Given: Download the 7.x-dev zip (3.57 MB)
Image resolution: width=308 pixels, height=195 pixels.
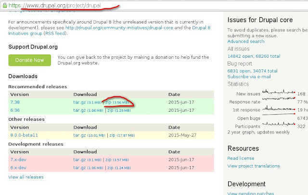Looking at the screenshot, I should click(117, 160).
